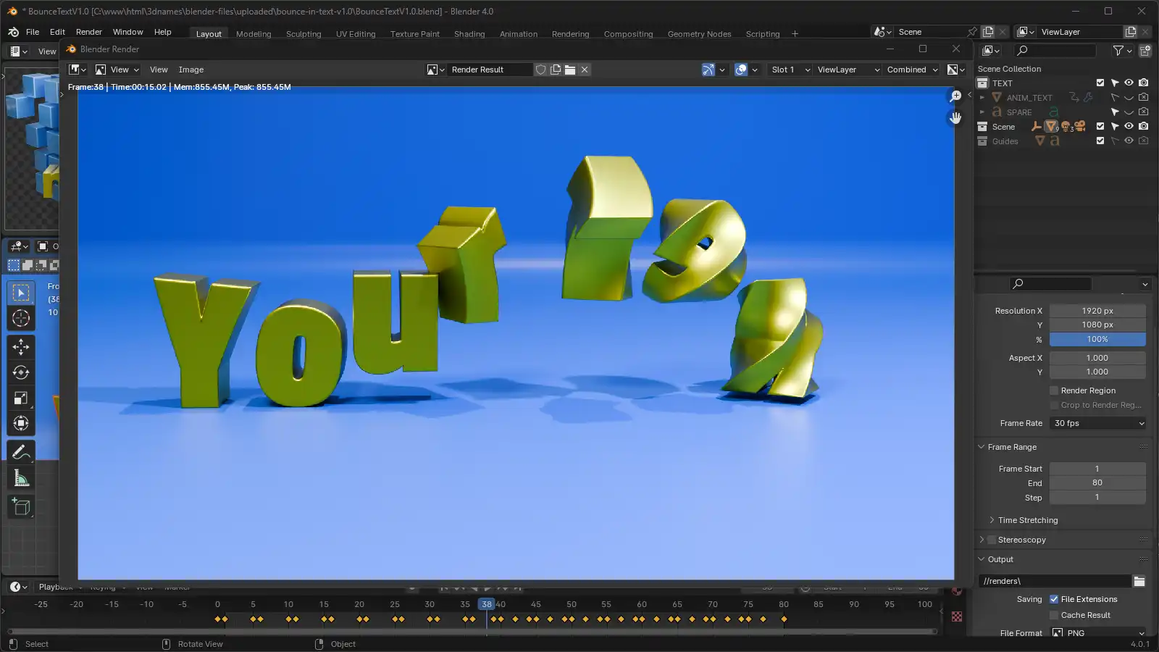This screenshot has height=652, width=1159.
Task: Open Frame Rate 30 fps dropdown
Action: click(1097, 423)
